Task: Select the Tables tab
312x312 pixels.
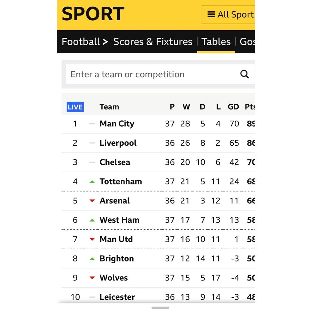Action: click(216, 41)
